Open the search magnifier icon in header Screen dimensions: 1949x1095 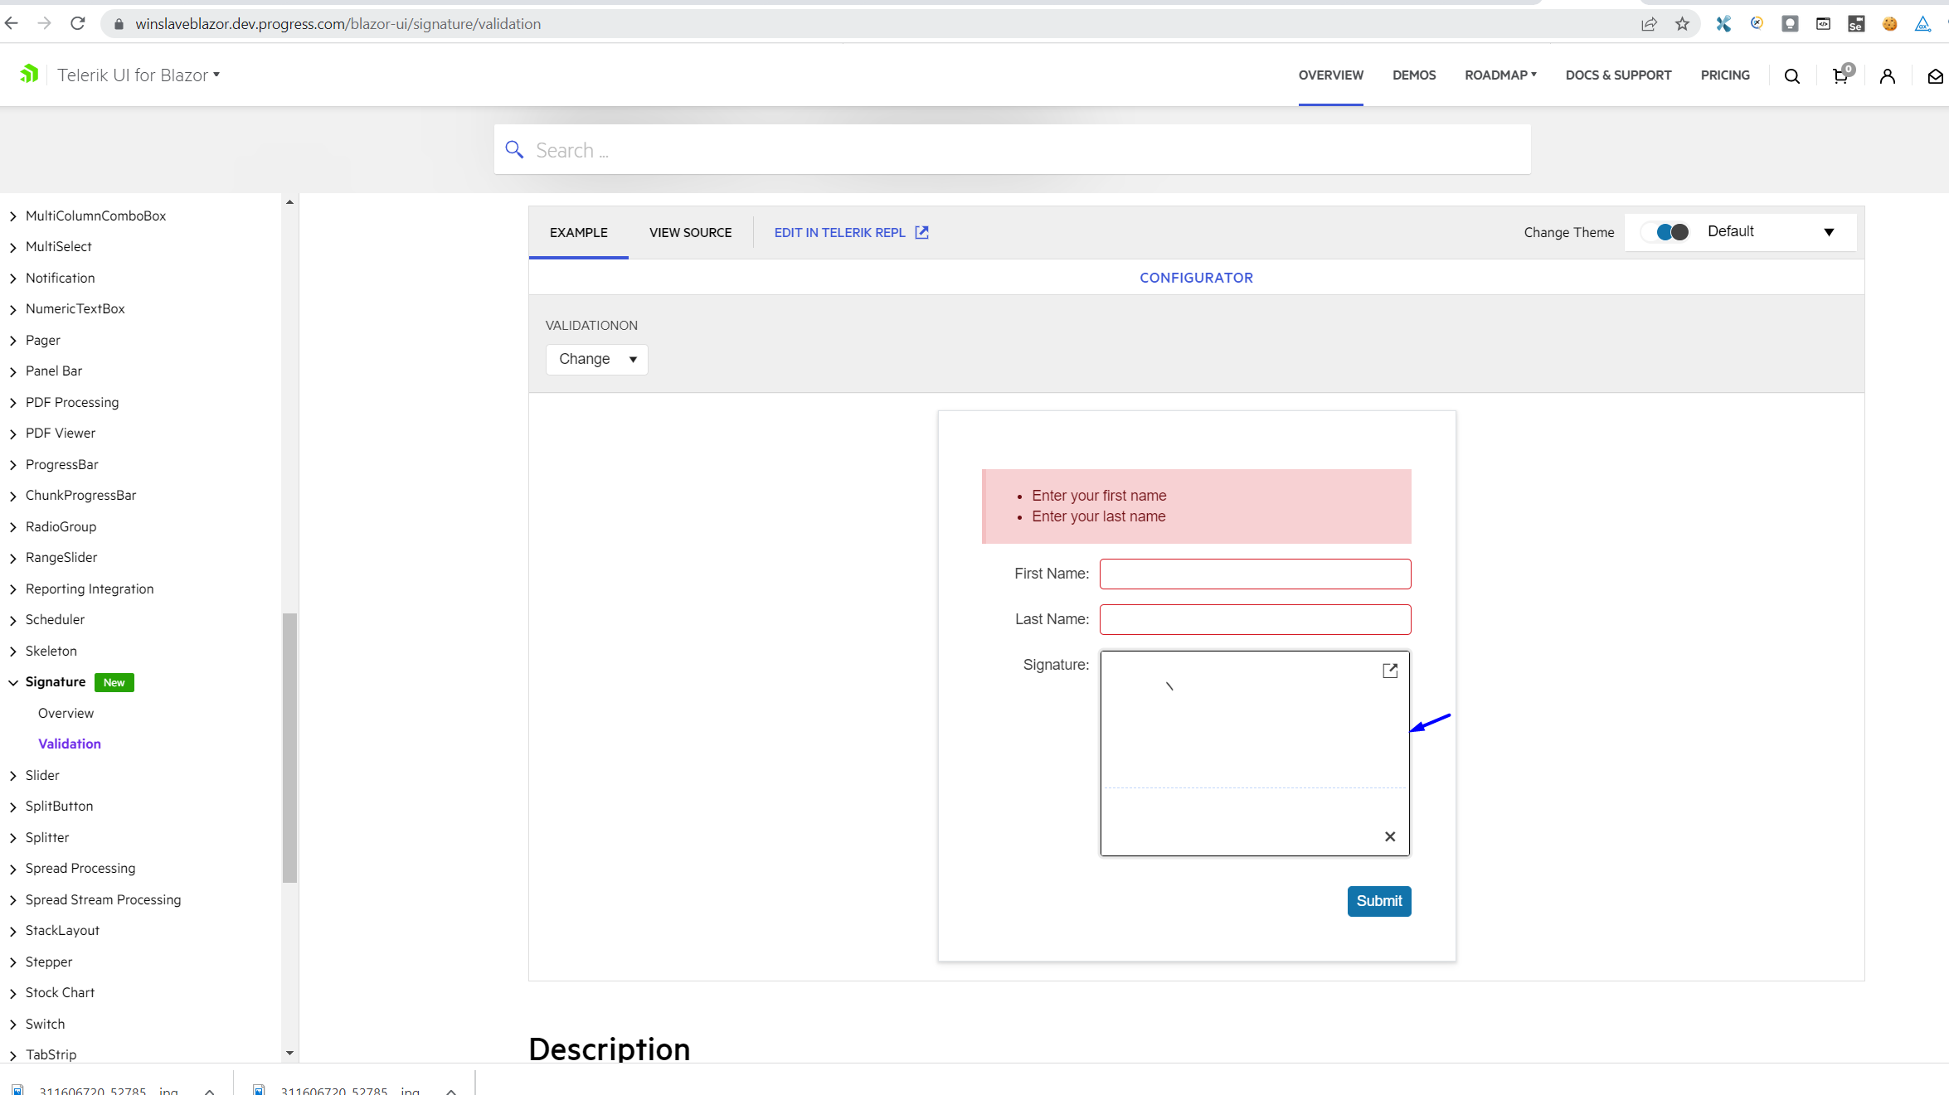(1792, 75)
